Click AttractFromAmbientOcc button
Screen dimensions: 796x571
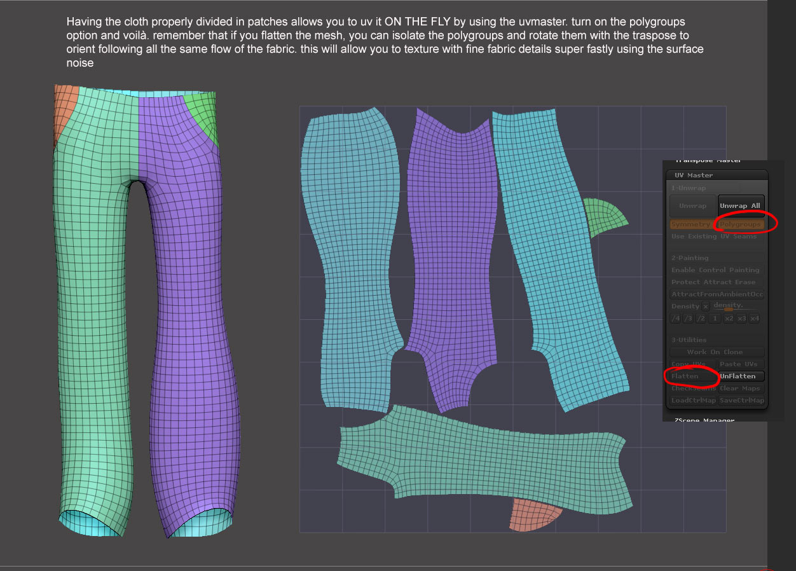coord(717,294)
